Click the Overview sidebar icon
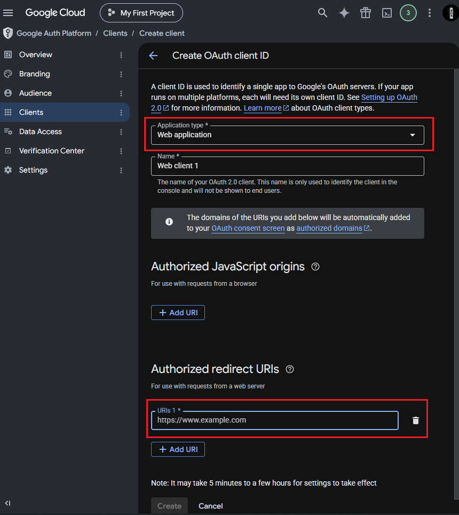The image size is (459, 515). 8,54
